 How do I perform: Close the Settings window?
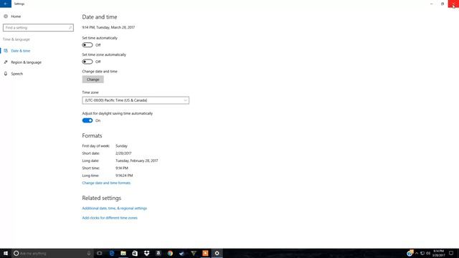(453, 4)
